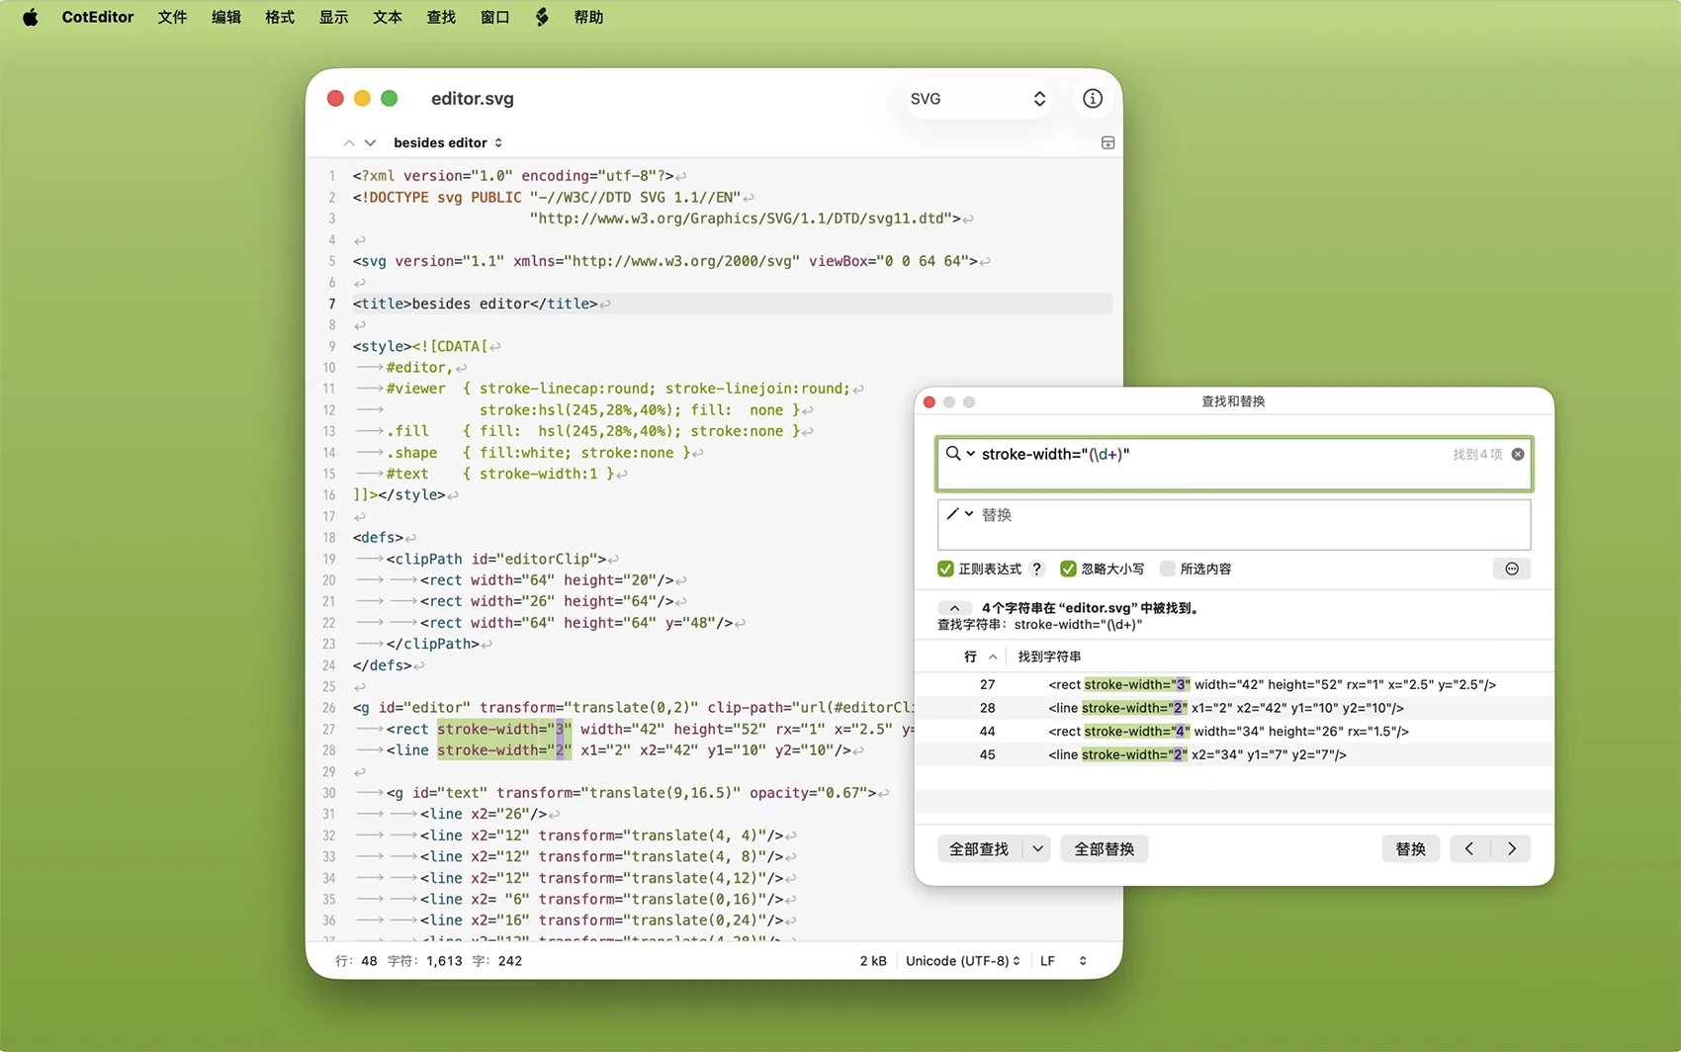The width and height of the screenshot is (1681, 1052).
Task: Enable the 所选内容 checkbox
Action: (1168, 569)
